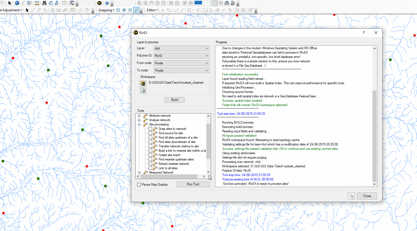Open the From node dropdown showing Fnode

[x=181, y=63]
